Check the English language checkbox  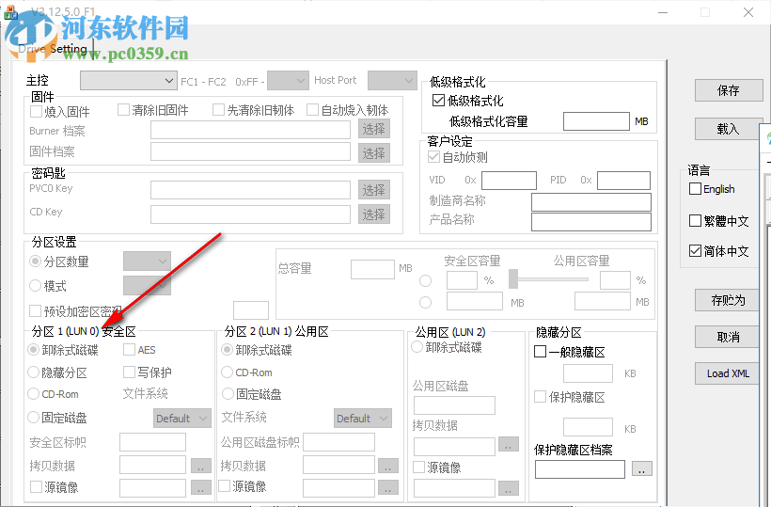695,189
